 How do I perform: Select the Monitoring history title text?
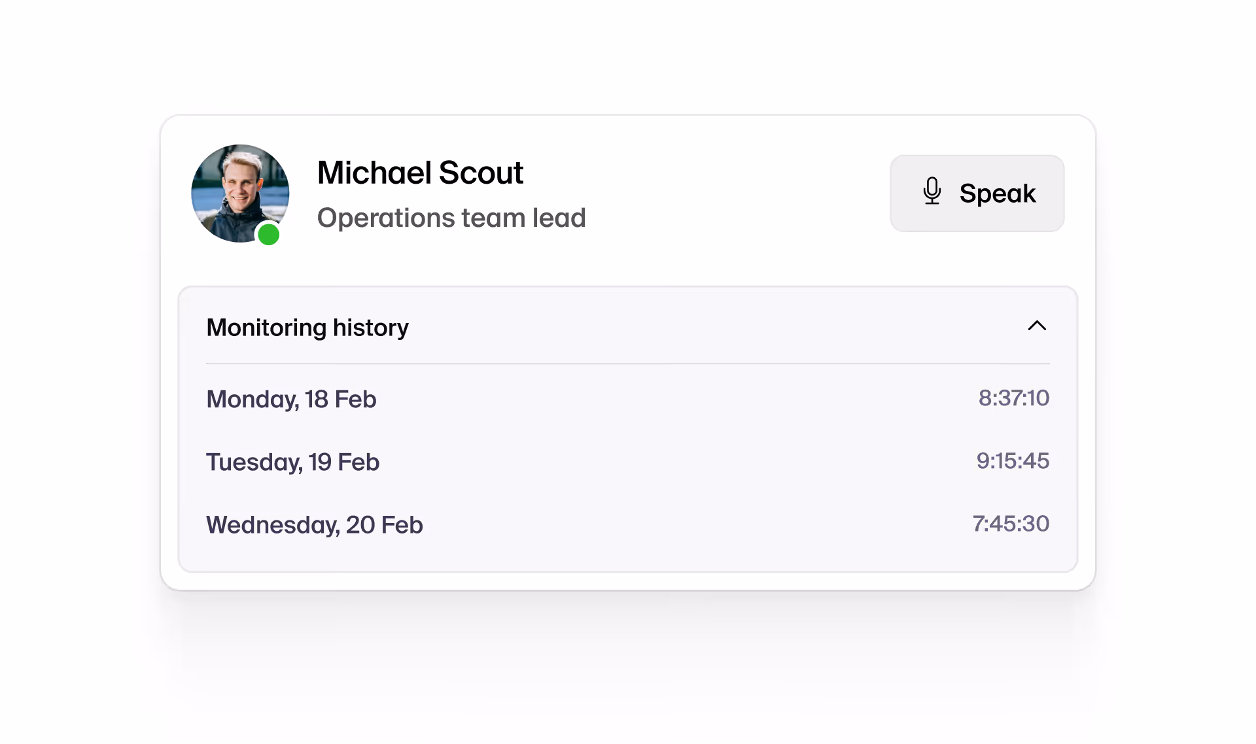click(x=307, y=328)
